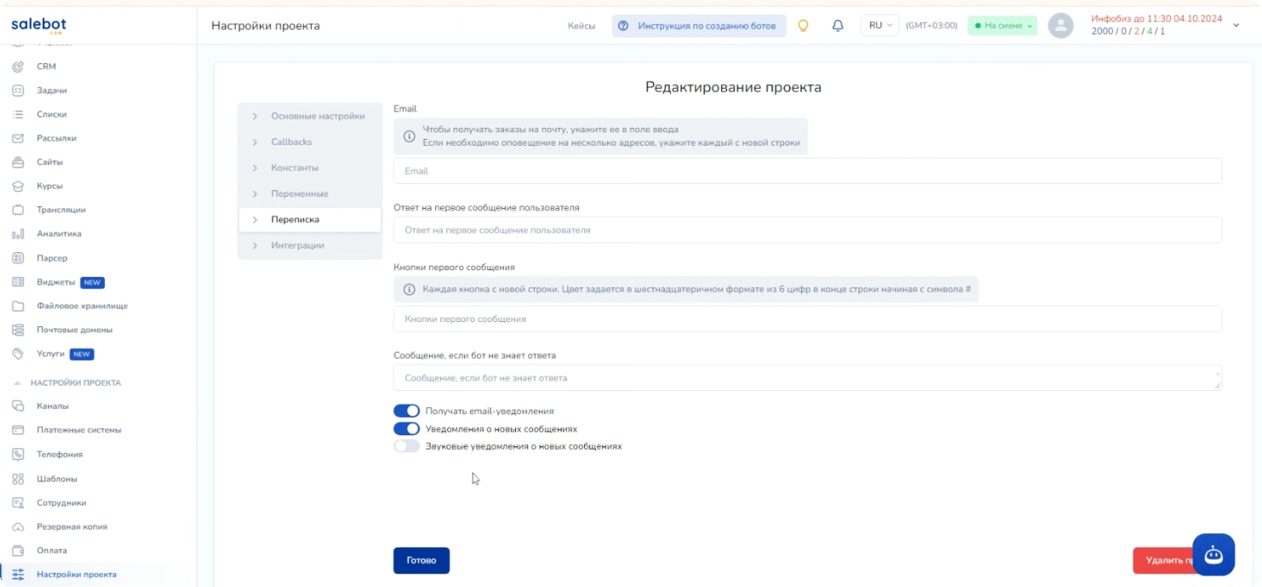Click the Готово button
Image resolution: width=1262 pixels, height=587 pixels.
point(422,561)
